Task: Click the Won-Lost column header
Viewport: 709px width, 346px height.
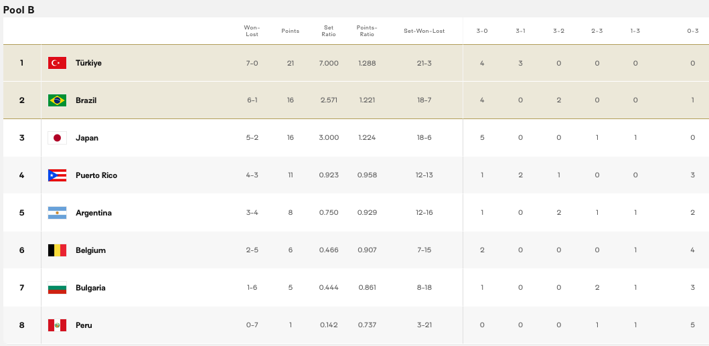Action: (252, 31)
